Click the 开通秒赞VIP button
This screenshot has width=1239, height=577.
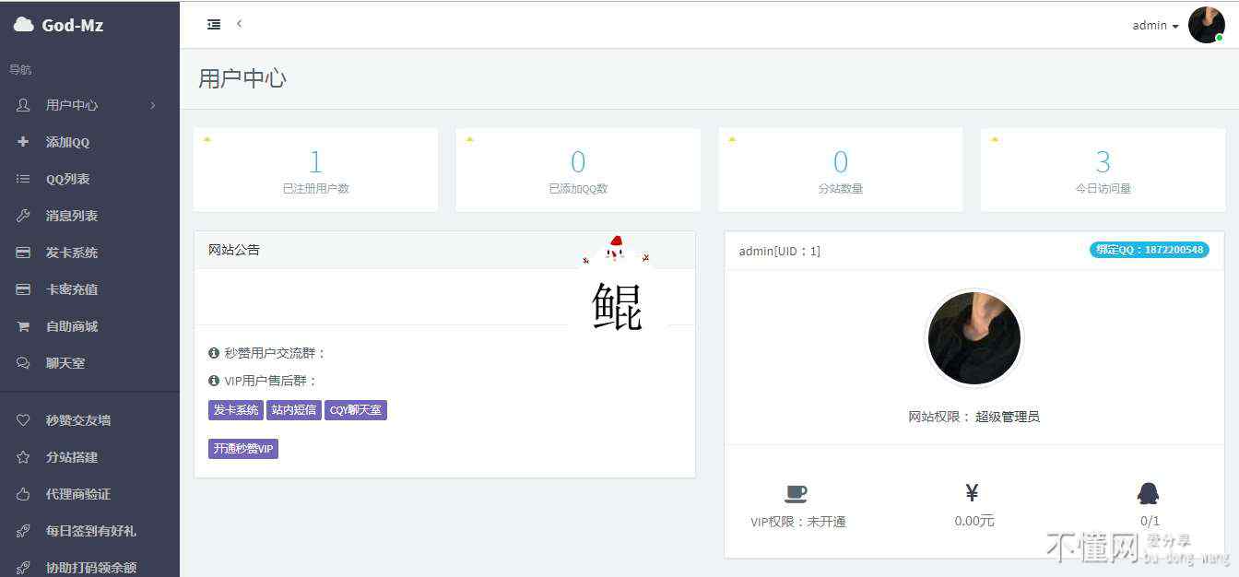point(243,449)
